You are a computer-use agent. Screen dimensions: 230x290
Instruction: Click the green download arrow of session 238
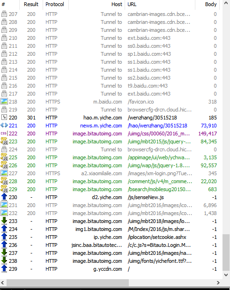pyautogui.click(x=4, y=260)
